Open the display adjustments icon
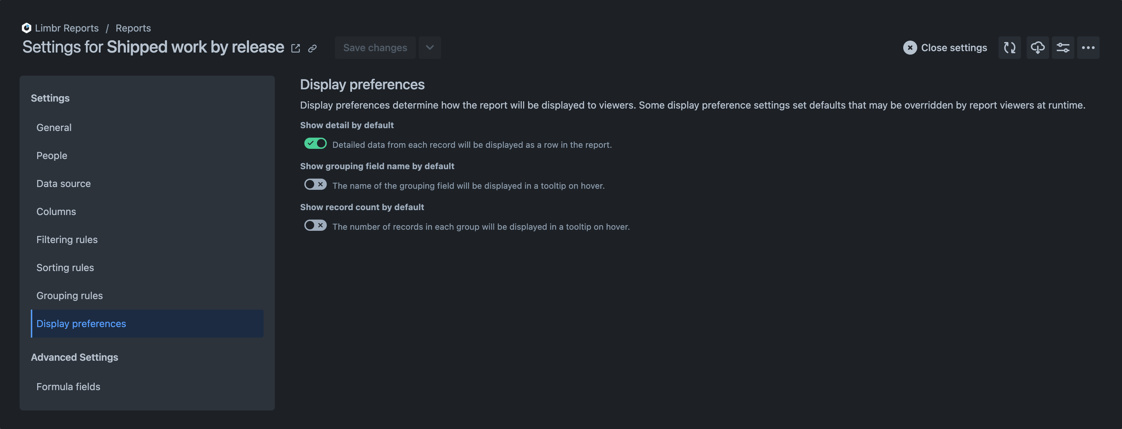 1063,47
